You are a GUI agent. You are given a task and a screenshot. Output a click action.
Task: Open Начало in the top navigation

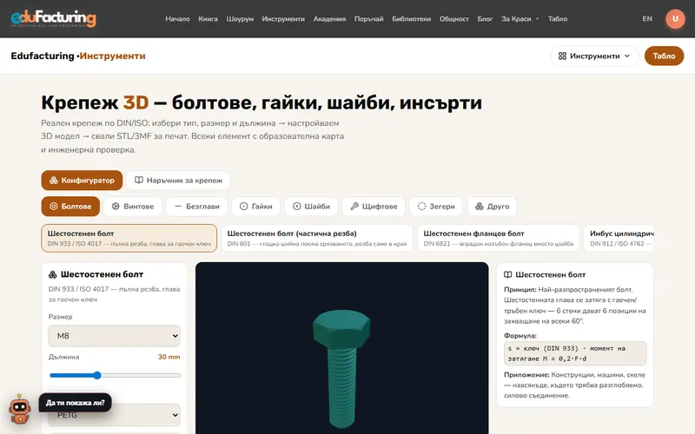[177, 19]
